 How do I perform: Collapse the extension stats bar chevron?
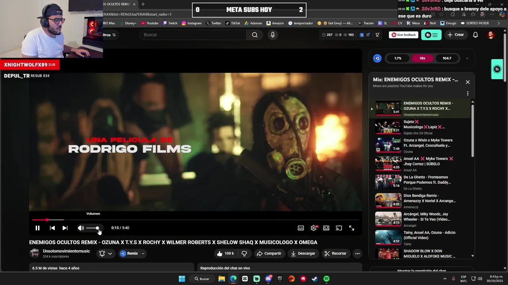[x=467, y=58]
